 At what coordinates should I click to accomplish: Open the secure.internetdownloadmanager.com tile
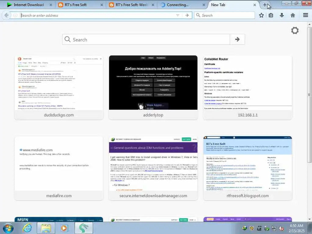pyautogui.click(x=153, y=168)
